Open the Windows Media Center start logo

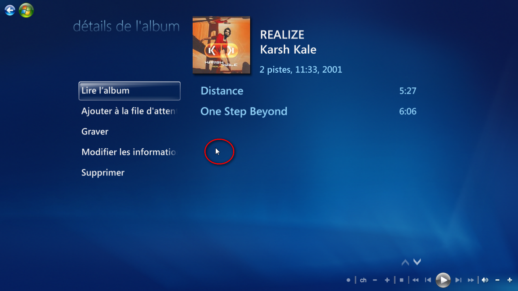pos(26,10)
